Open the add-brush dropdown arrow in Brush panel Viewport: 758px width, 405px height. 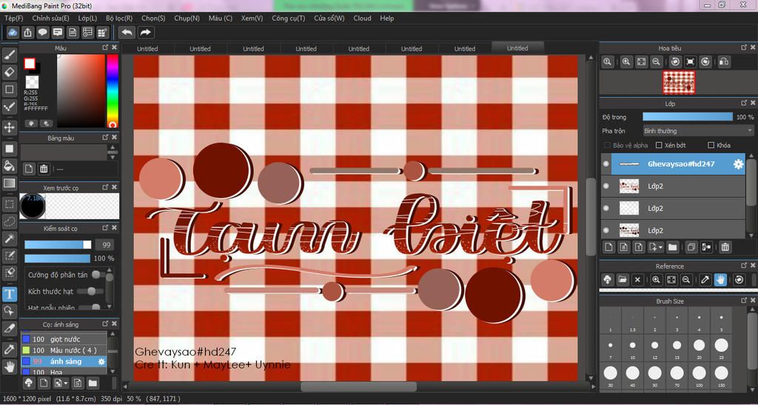click(65, 384)
